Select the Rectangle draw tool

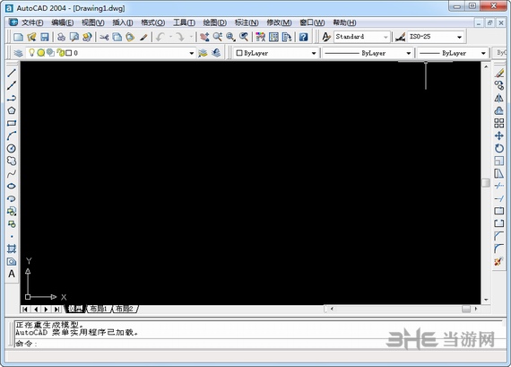[x=12, y=123]
